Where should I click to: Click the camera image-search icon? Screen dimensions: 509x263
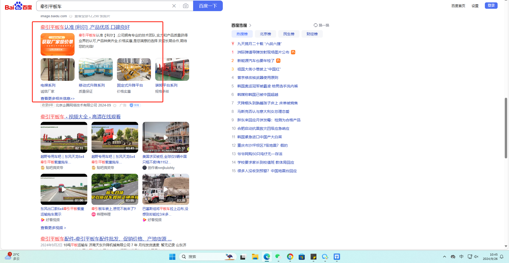[186, 6]
